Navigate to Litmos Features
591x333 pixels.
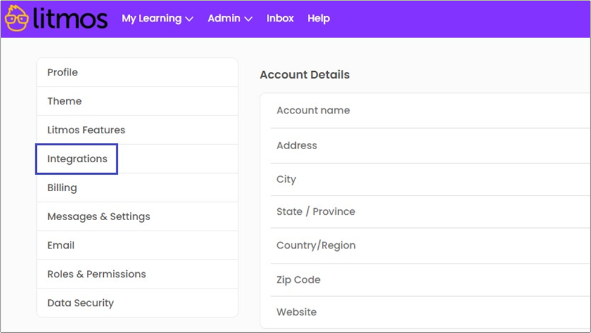[86, 130]
